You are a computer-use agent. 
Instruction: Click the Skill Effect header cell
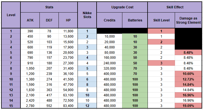[175, 7]
